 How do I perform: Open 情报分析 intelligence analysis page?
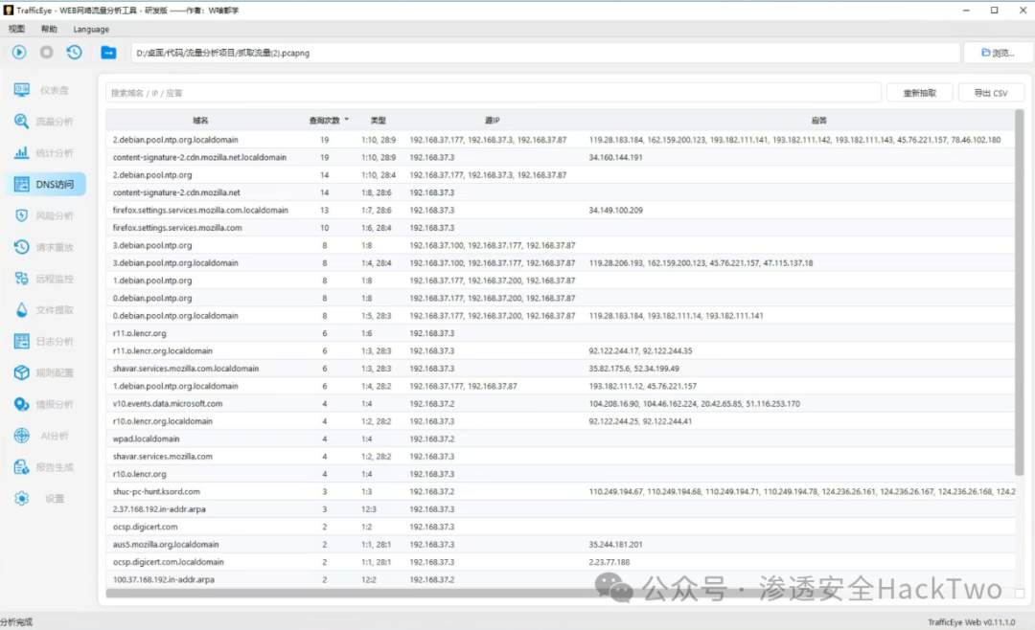46,404
